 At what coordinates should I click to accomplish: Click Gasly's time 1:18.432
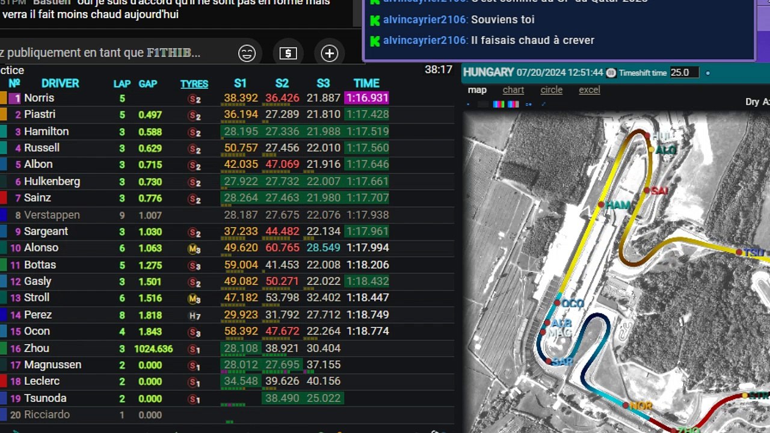click(368, 281)
